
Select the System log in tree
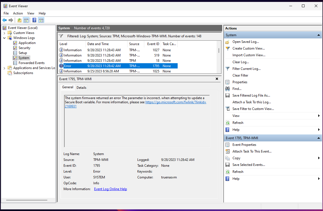click(x=24, y=58)
